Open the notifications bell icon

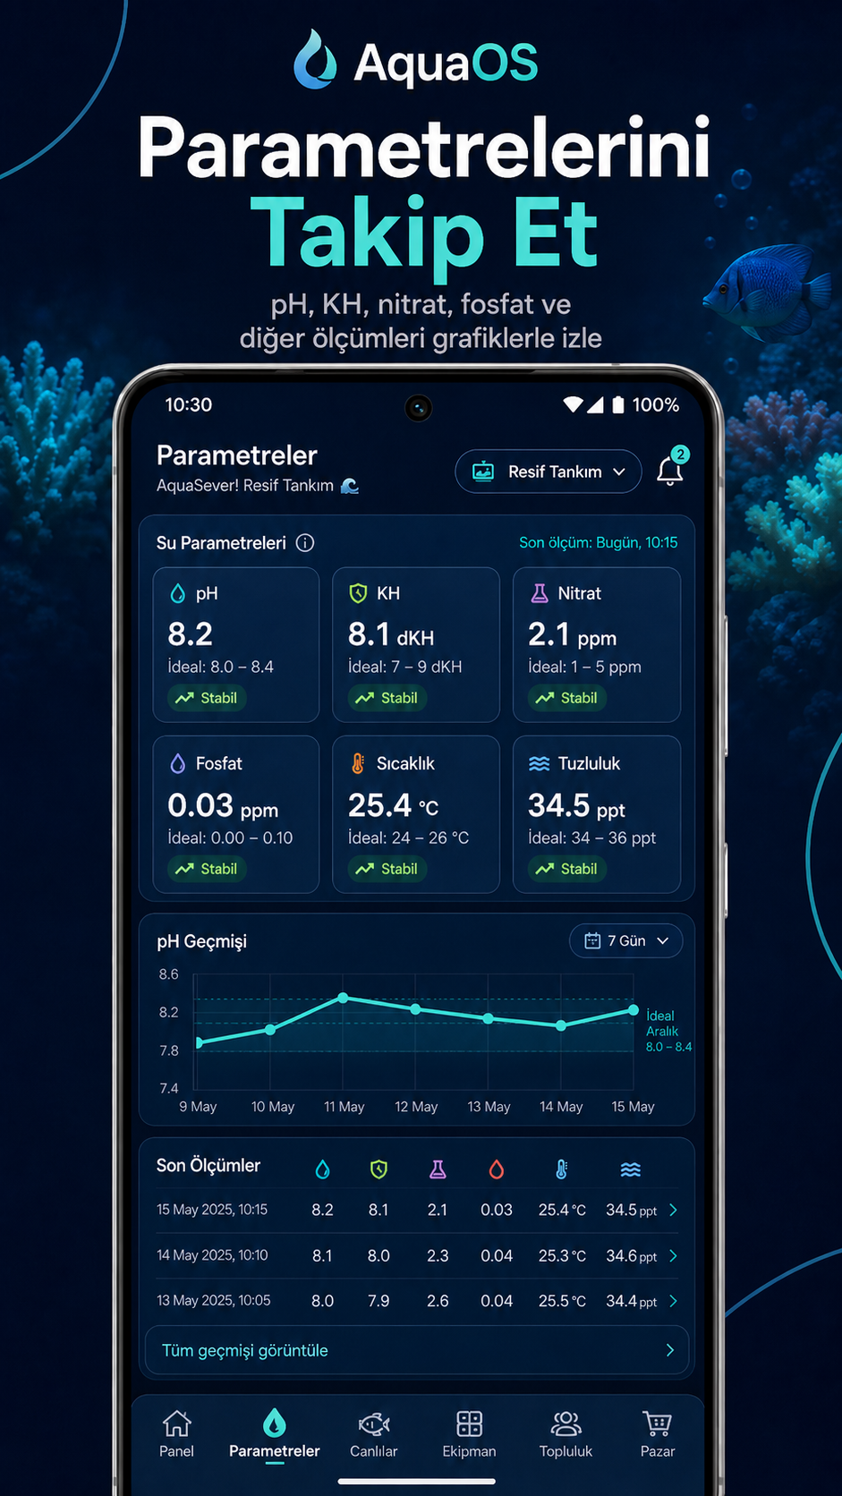669,471
